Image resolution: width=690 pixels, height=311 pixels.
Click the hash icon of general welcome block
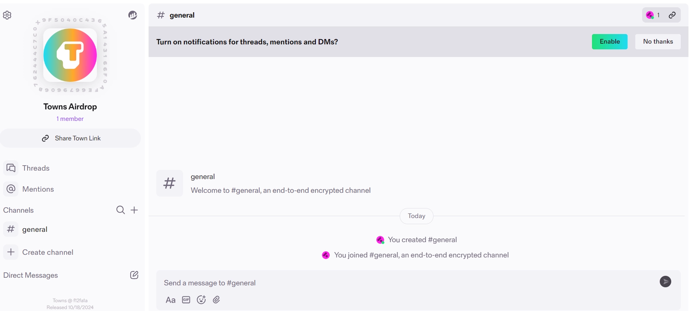pos(170,183)
